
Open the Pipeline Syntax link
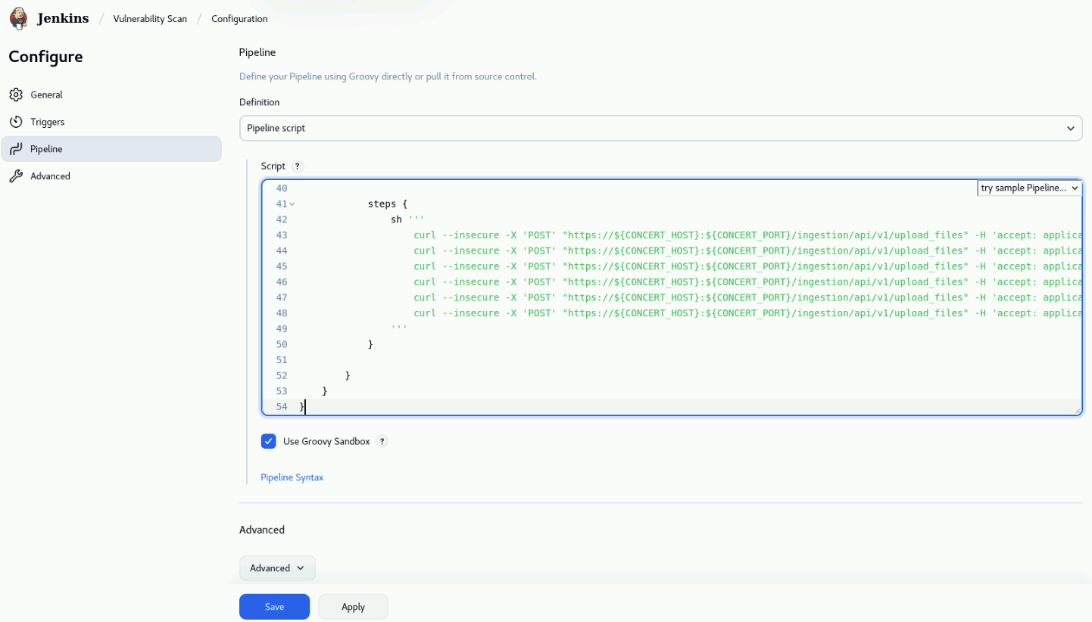tap(292, 477)
